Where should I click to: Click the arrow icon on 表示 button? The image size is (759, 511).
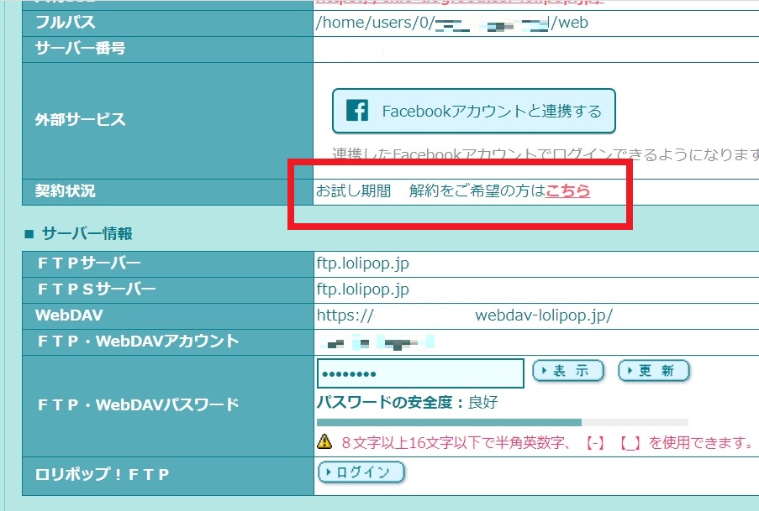point(543,372)
